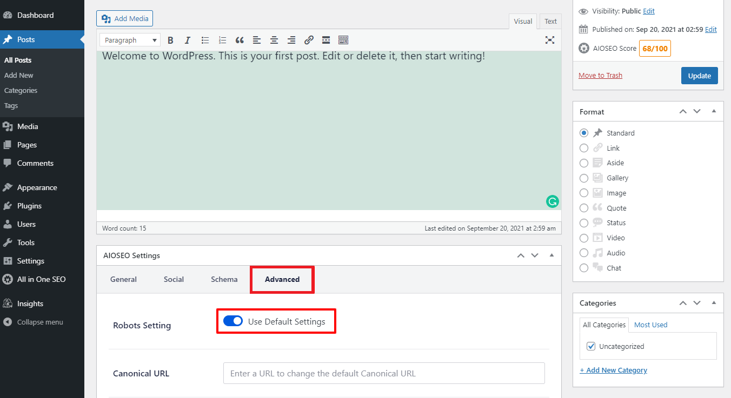Apply italic formatting

pyautogui.click(x=188, y=40)
